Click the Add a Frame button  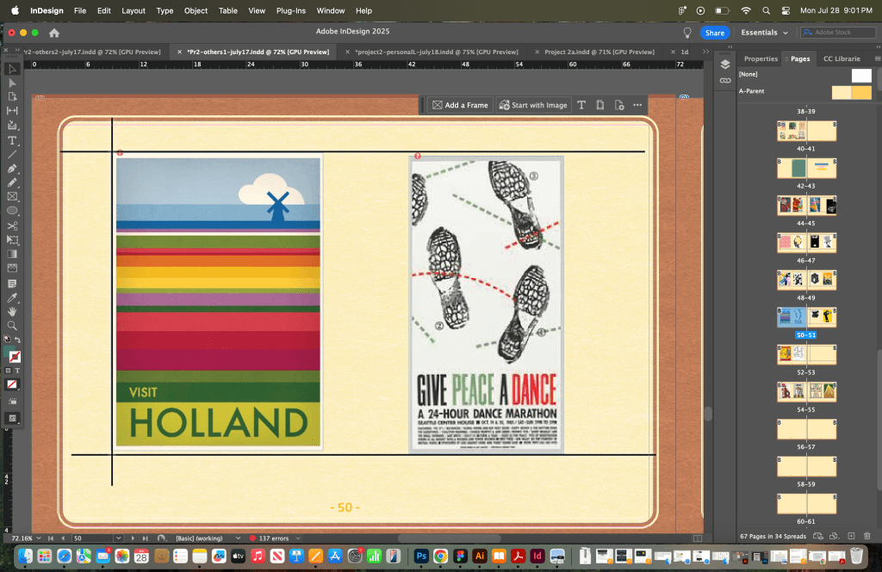click(x=460, y=105)
